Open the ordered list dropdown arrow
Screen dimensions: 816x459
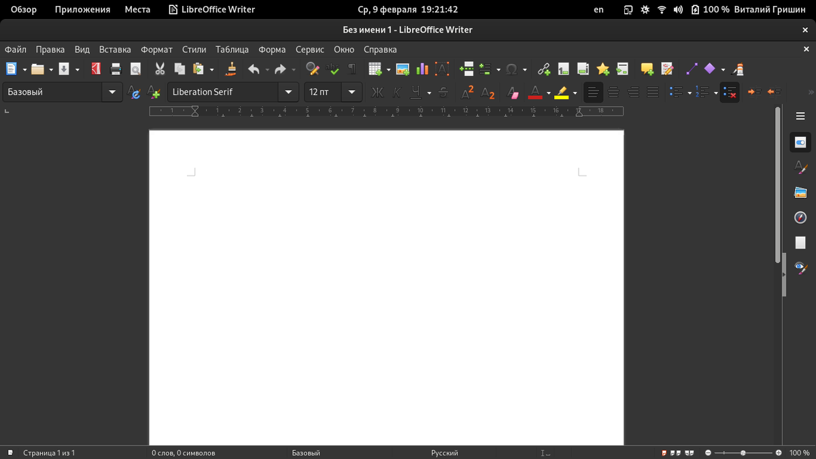[x=715, y=92]
